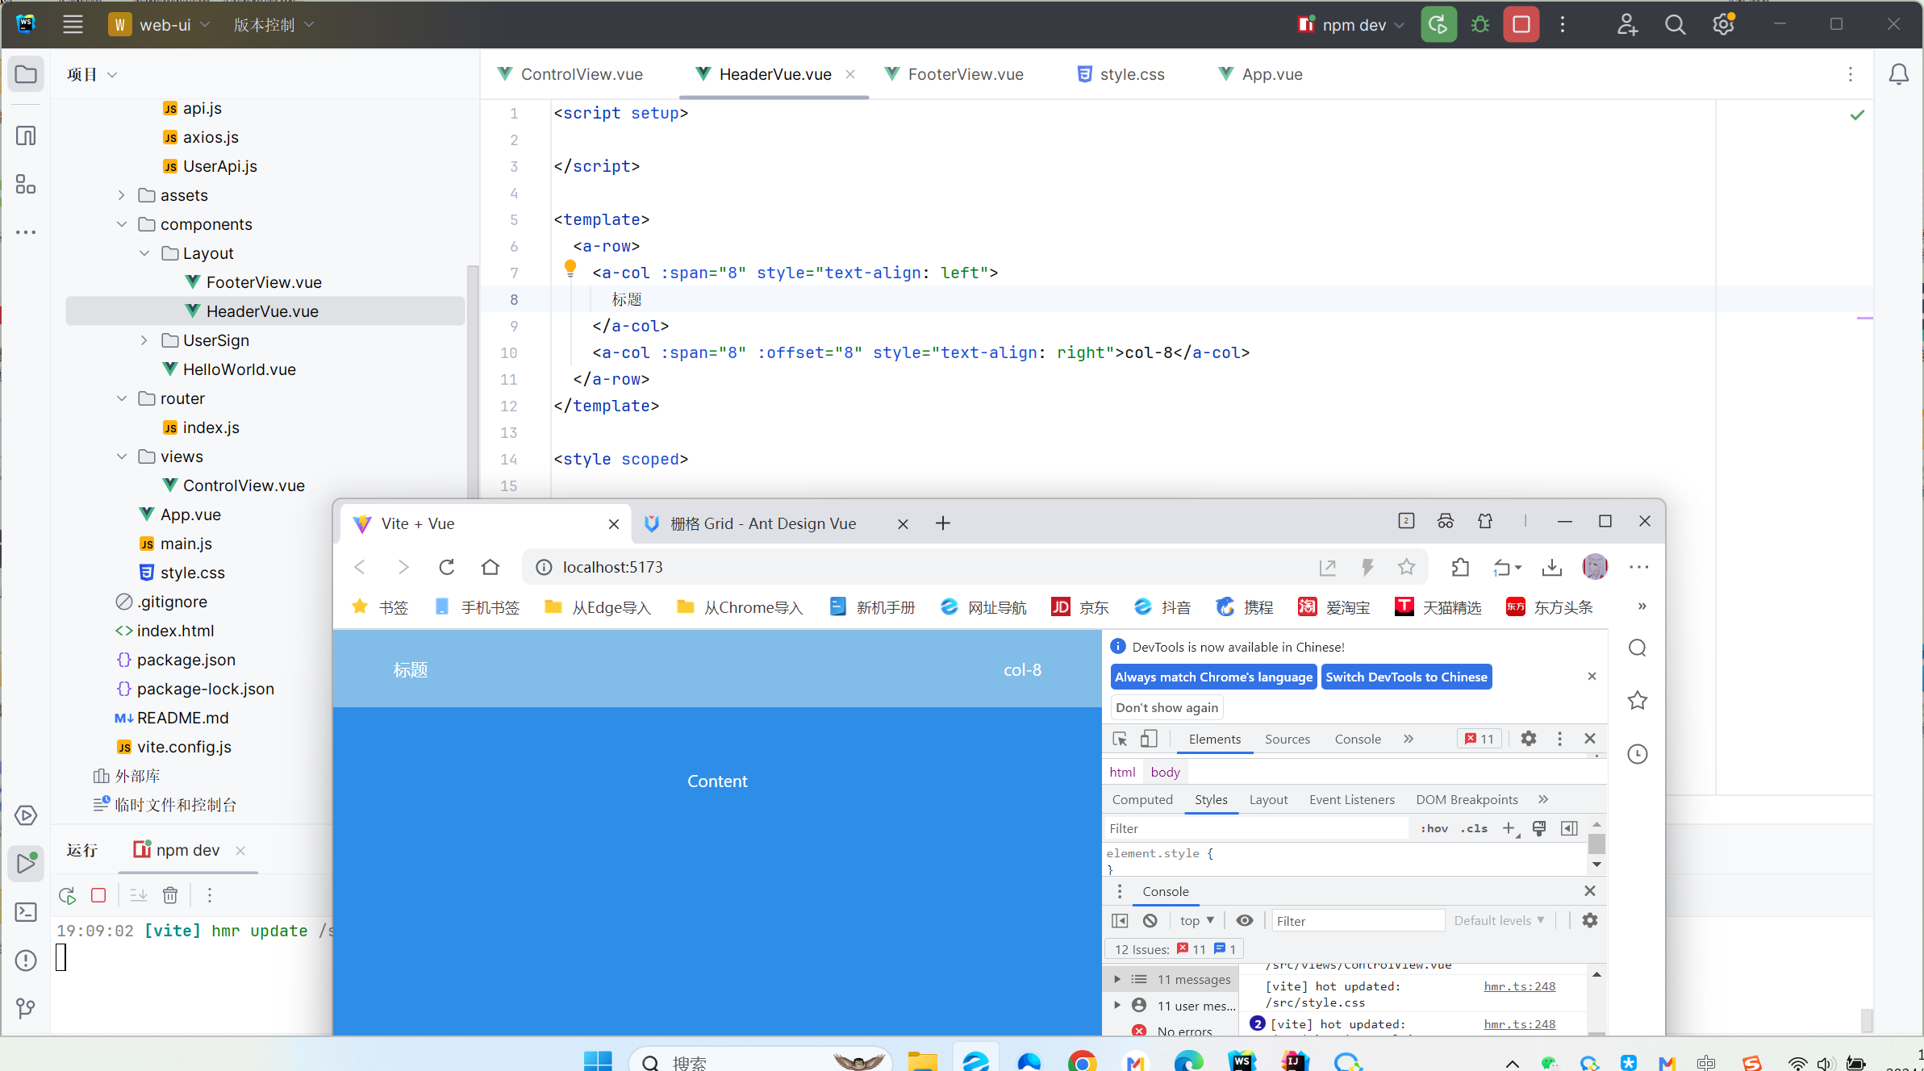Collapse the views folder
1924x1071 pixels.
click(x=122, y=456)
